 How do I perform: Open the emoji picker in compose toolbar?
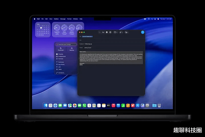point(107,32)
